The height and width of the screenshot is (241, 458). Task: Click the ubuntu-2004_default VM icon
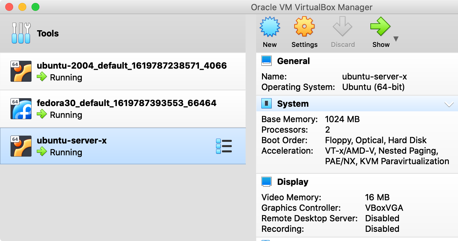click(x=21, y=71)
